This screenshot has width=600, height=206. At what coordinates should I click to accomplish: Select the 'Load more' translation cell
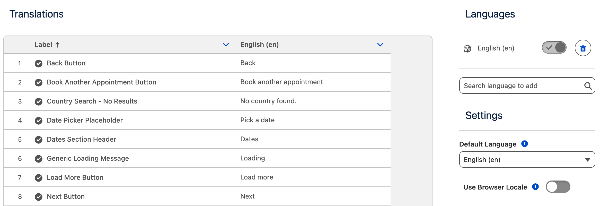(x=313, y=177)
